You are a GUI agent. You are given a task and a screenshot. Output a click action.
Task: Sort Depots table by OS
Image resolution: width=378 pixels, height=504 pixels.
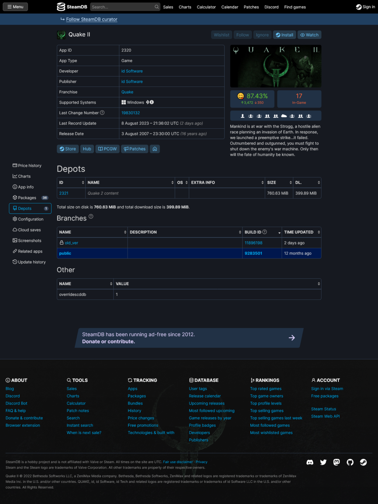click(182, 182)
